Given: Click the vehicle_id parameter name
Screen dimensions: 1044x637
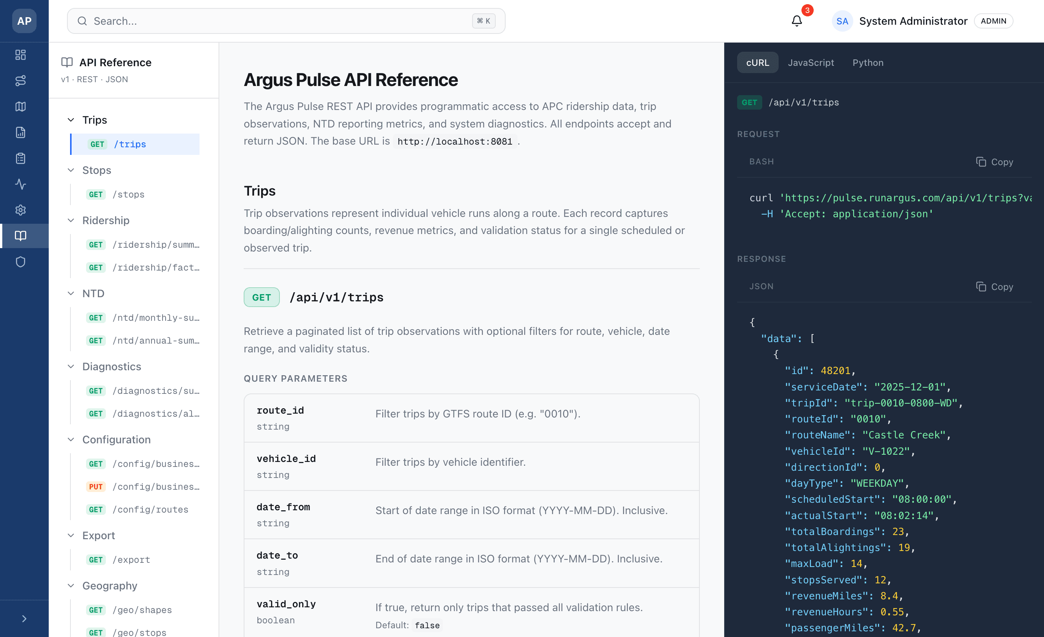Looking at the screenshot, I should (x=286, y=459).
